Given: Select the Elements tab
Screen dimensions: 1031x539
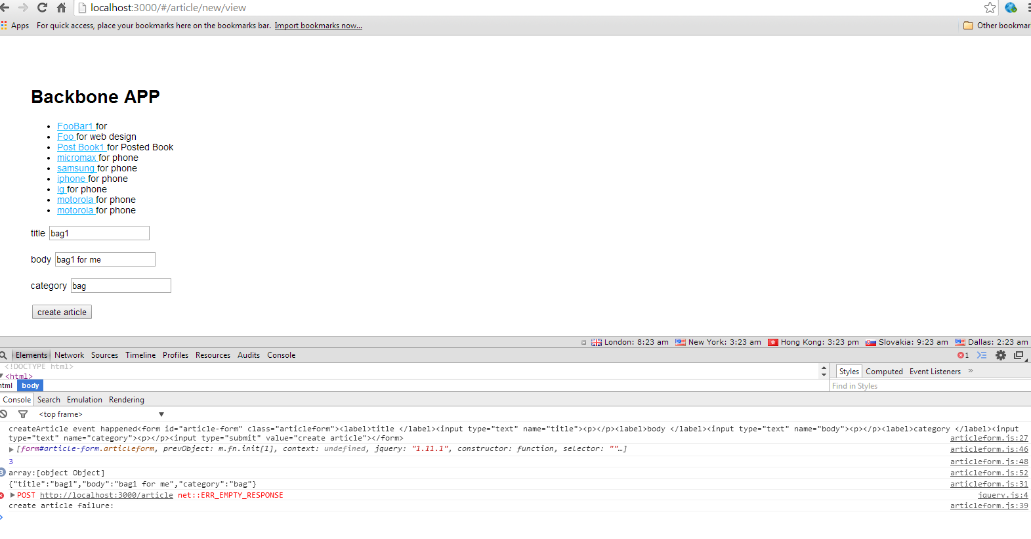Looking at the screenshot, I should tap(31, 355).
